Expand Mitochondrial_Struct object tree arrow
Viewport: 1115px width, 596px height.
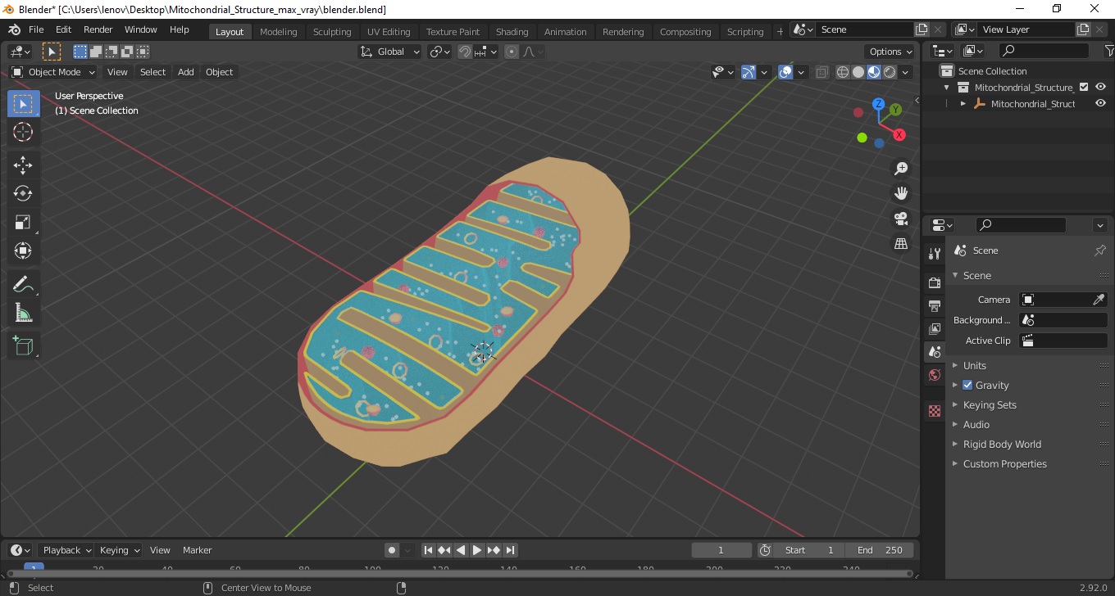click(x=963, y=104)
